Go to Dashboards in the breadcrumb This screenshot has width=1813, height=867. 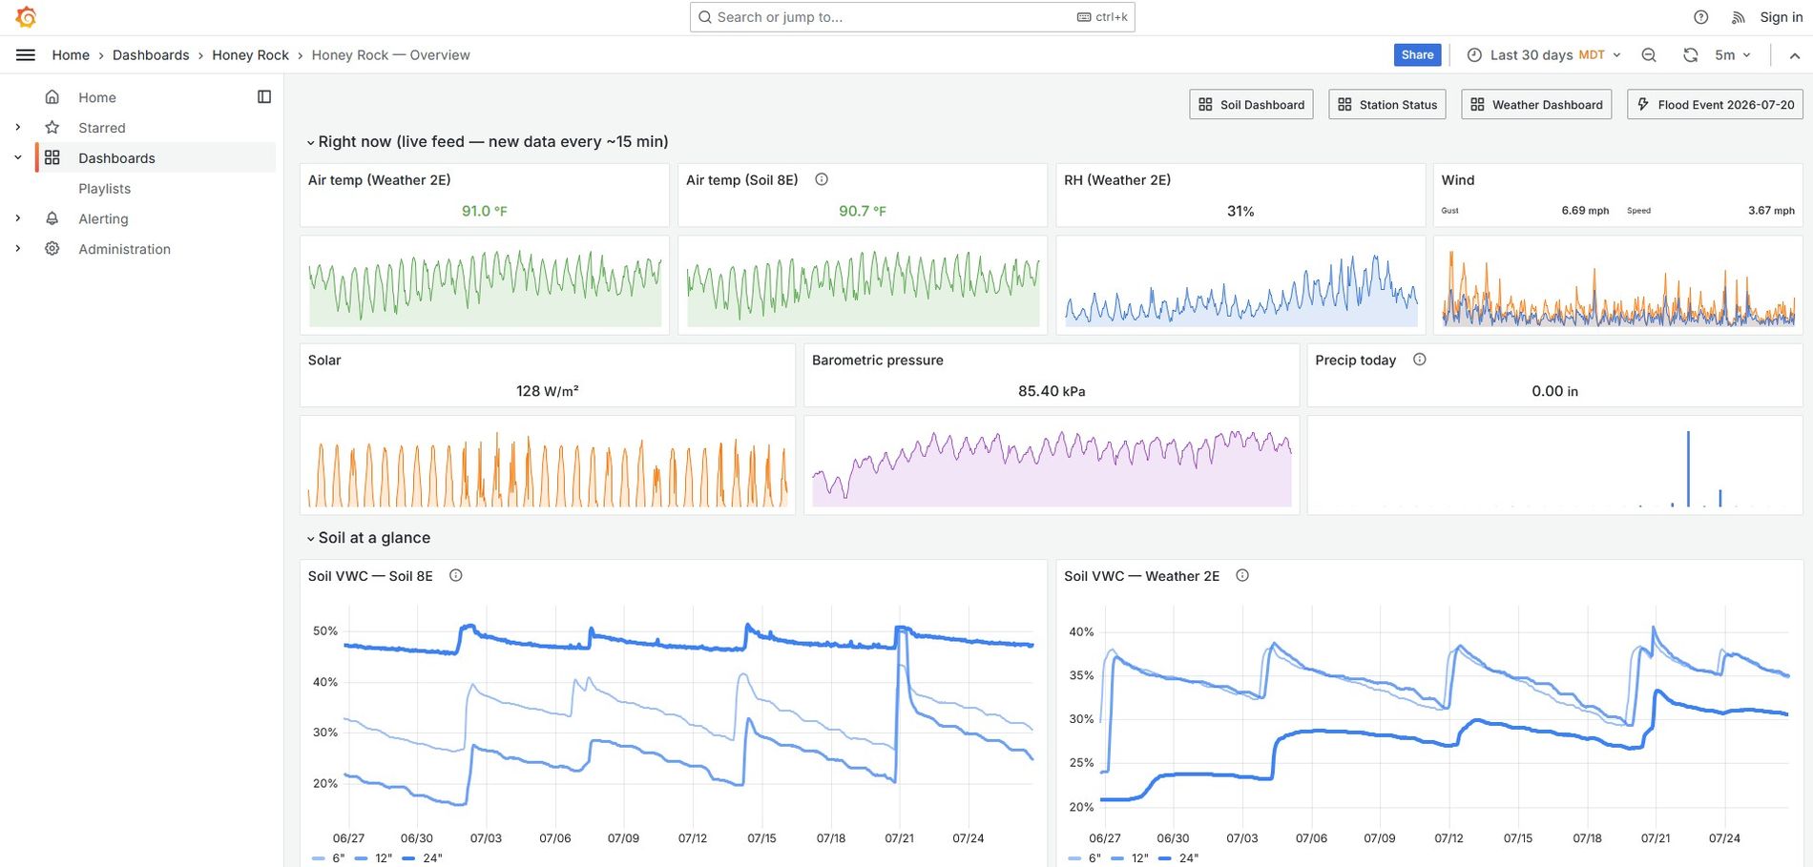click(x=151, y=55)
